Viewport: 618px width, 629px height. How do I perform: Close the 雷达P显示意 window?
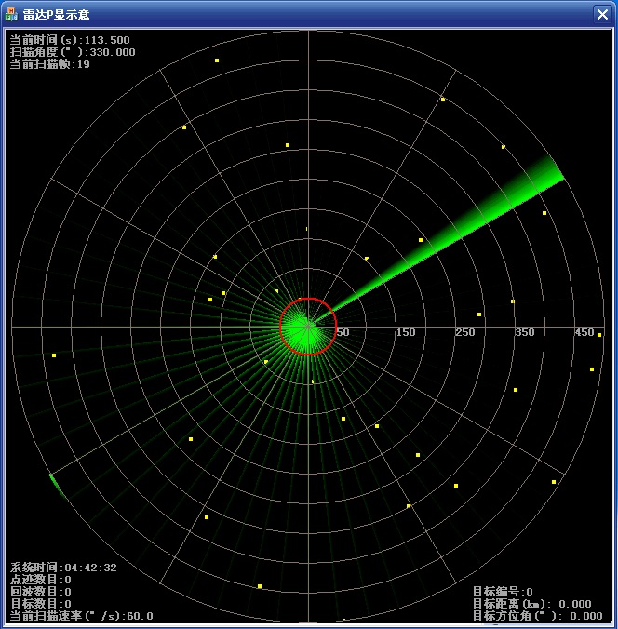602,15
